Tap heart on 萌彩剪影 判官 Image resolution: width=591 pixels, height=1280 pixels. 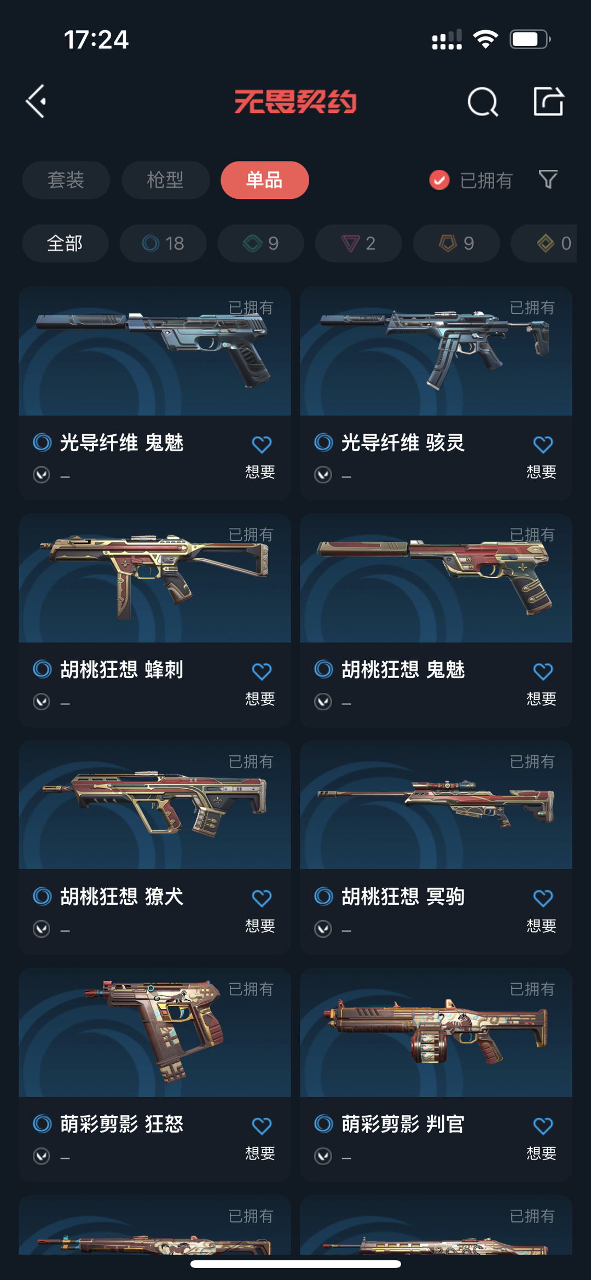click(543, 1126)
